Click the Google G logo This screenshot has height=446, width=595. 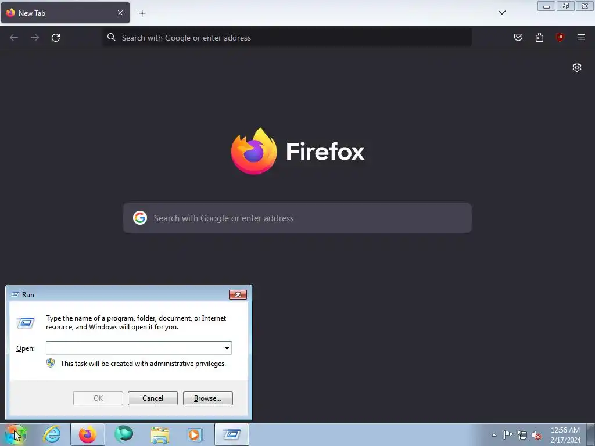[x=140, y=218]
